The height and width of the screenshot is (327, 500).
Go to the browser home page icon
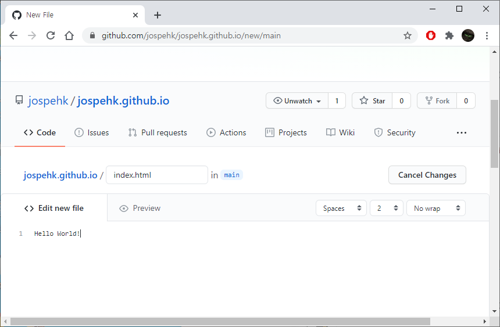(x=69, y=35)
